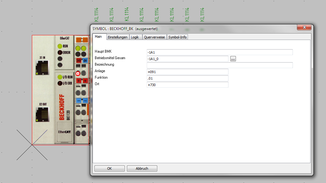Click the blue 0V terminal marker

(85, 61)
